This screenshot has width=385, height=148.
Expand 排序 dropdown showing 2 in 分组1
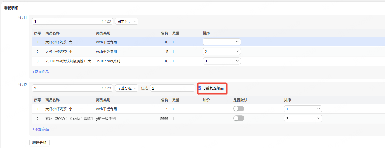point(221,52)
